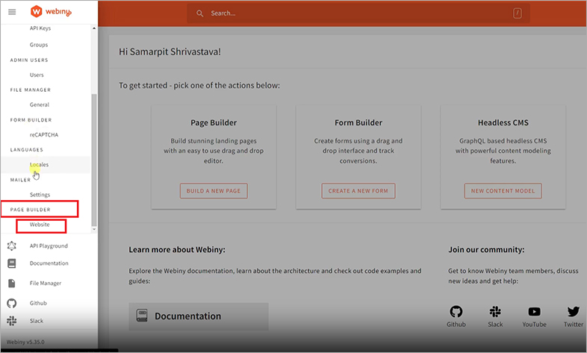Screen dimensions: 587x353
Task: Click the search magnifier icon
Action: click(x=200, y=13)
